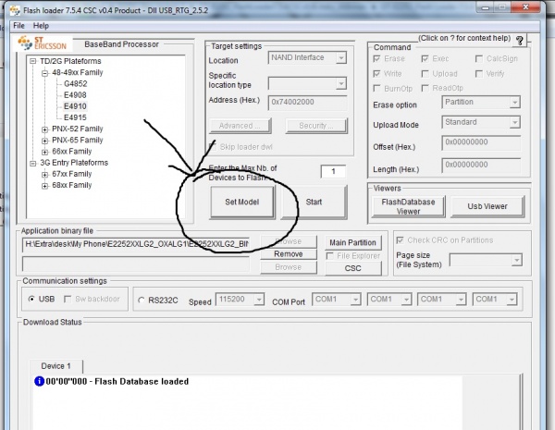Open the FlashDatabase Viewer

(408, 206)
